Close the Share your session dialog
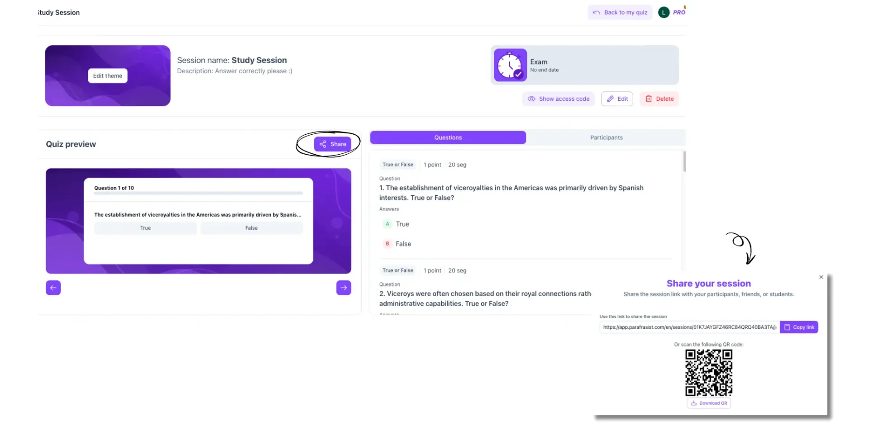Screen dimensions: 869x430 tap(821, 277)
